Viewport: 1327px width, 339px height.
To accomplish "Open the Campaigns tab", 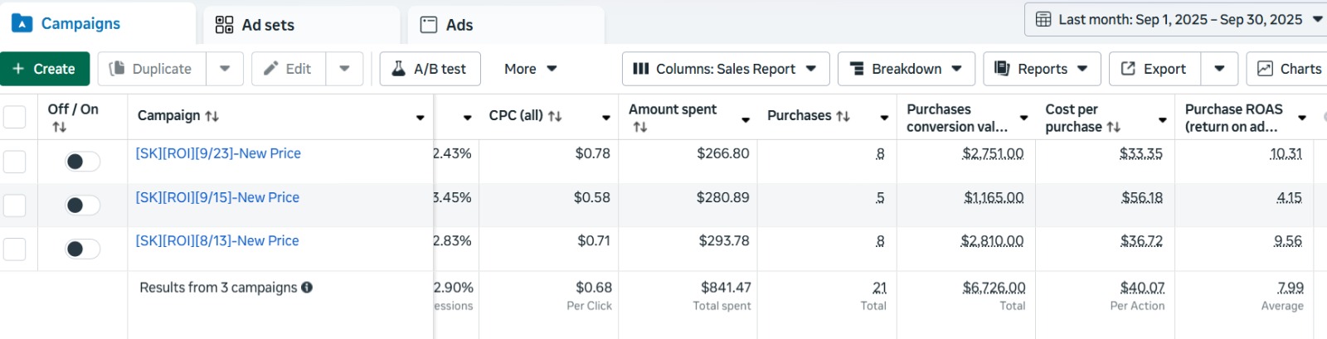I will coord(98,24).
